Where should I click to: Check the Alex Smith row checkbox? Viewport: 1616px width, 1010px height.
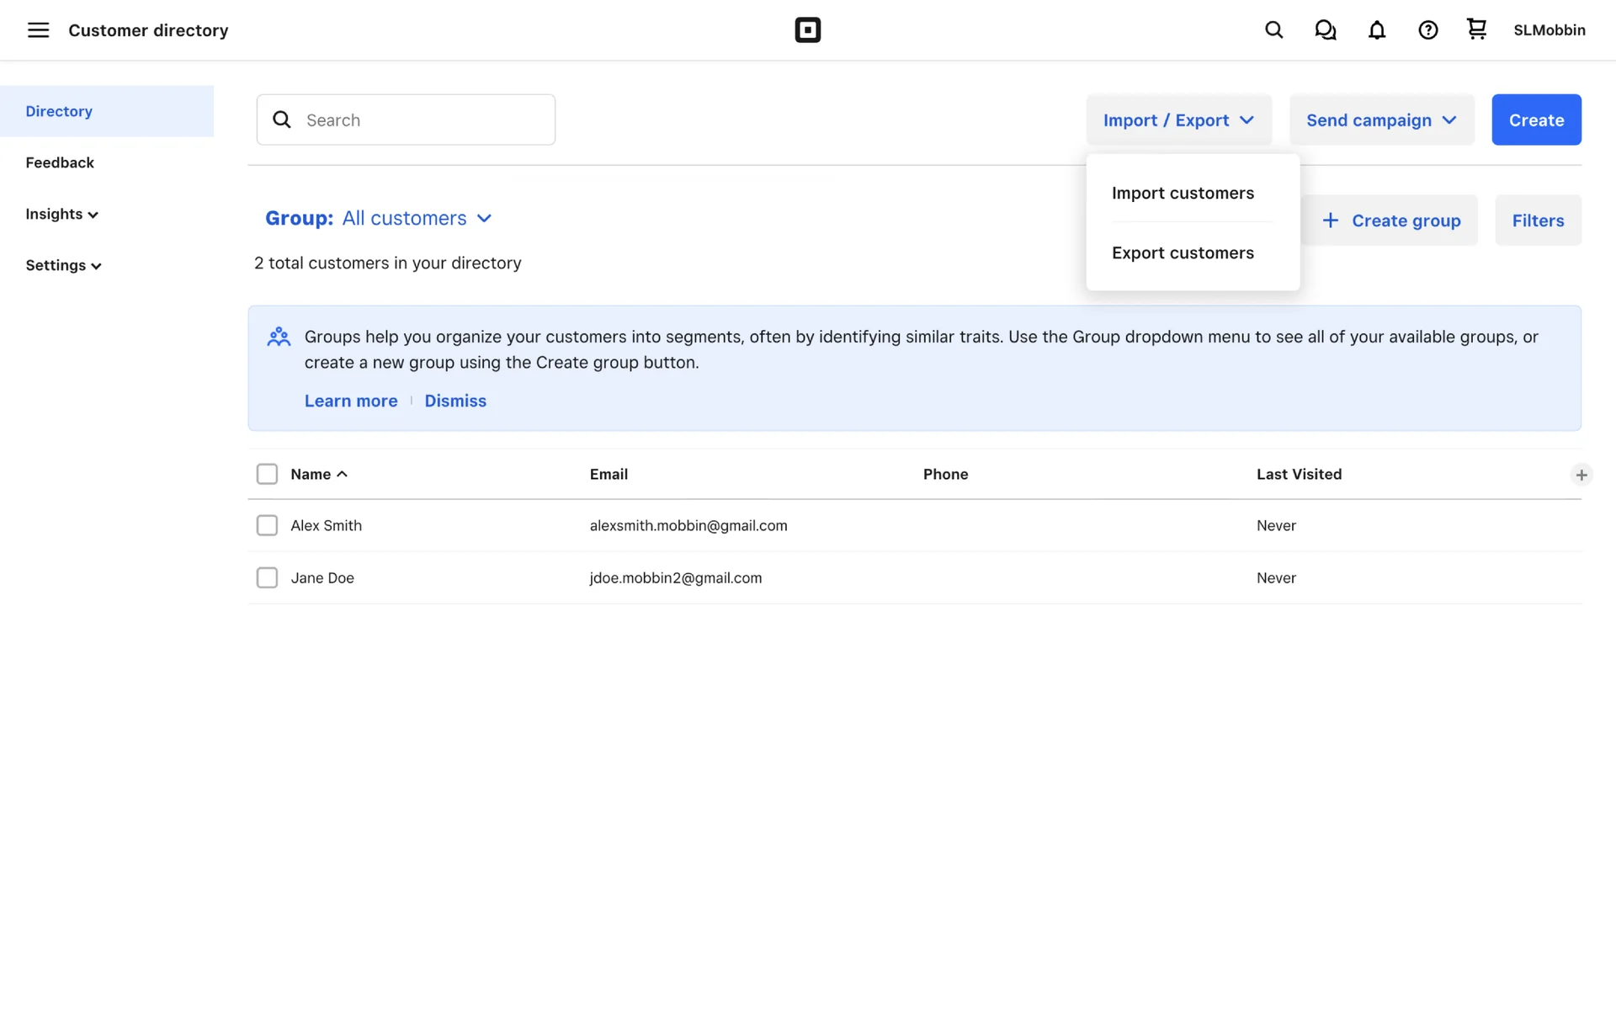coord(267,525)
